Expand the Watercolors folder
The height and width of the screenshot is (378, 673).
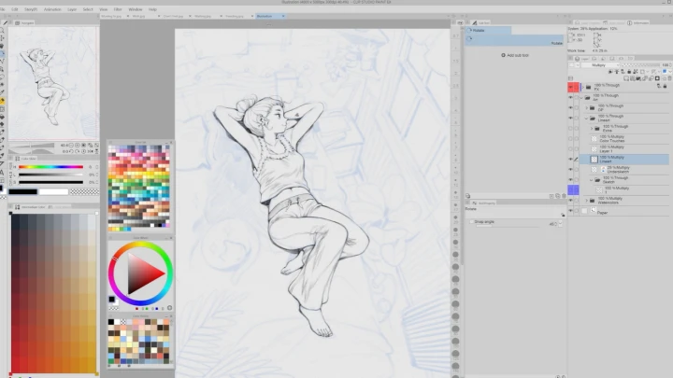coord(587,200)
